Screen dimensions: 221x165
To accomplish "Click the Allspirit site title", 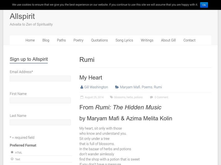I will tap(22, 16).
